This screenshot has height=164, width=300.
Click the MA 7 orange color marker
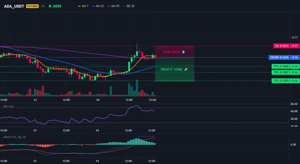[79, 6]
